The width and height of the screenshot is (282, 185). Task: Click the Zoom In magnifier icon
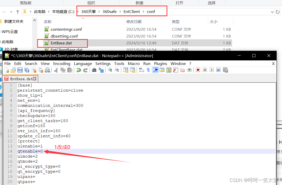point(110,70)
